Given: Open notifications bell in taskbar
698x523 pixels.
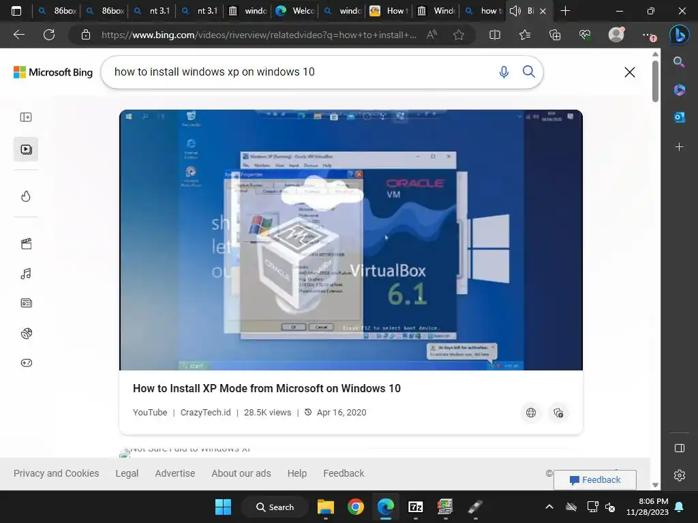Looking at the screenshot, I should 680,507.
